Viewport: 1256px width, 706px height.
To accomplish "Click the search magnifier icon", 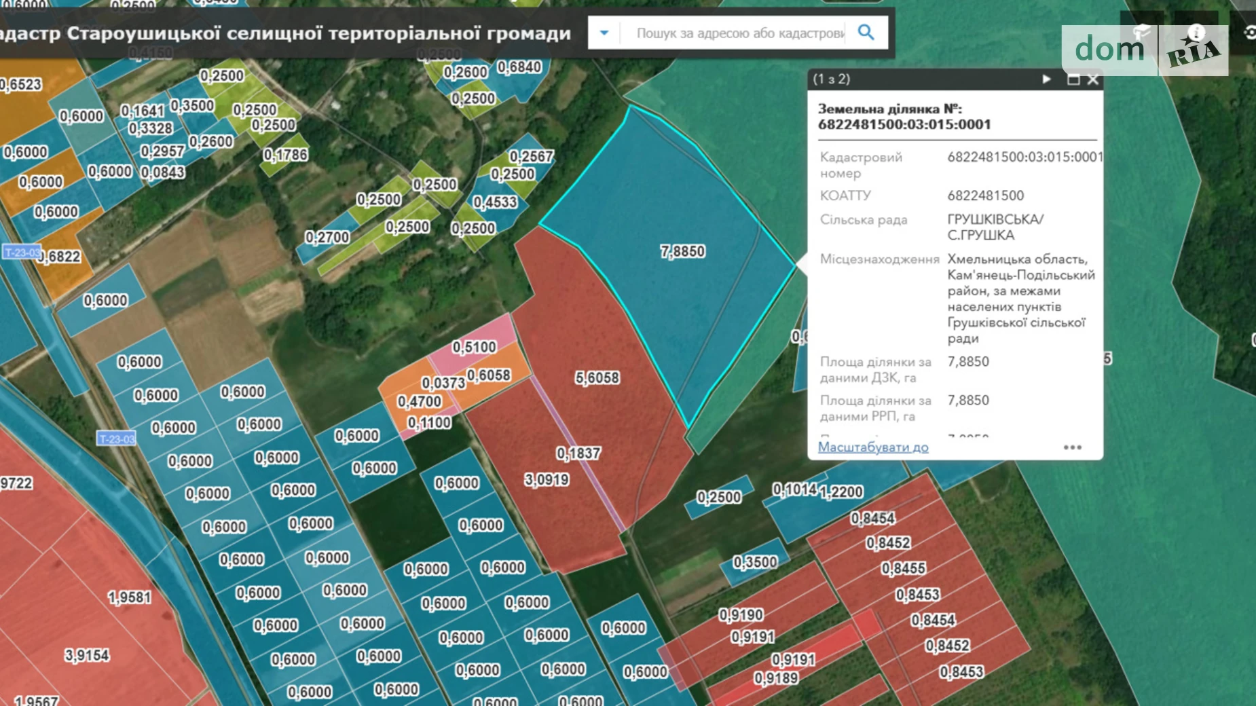I will coord(866,31).
